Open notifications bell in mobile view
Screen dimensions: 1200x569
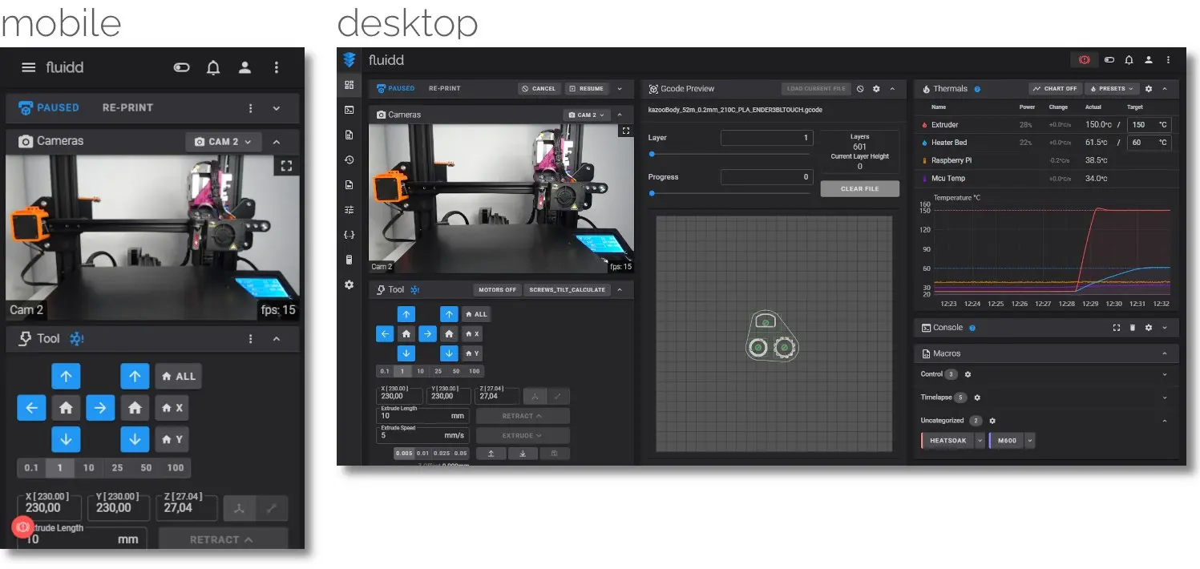tap(213, 67)
